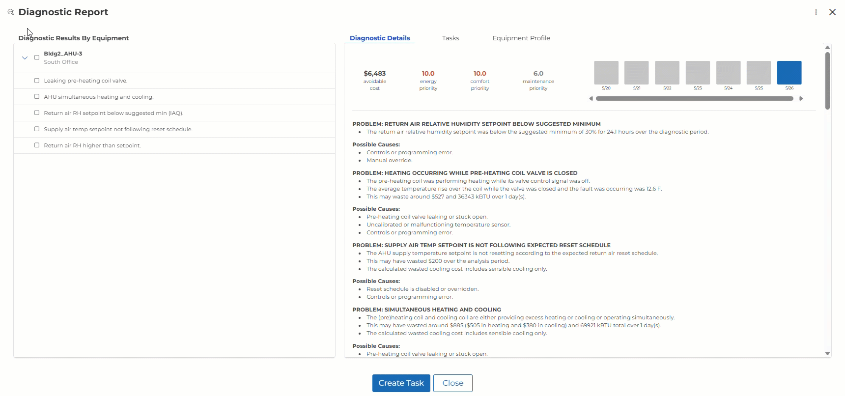Click the details panel scroll up arrow
Screen dimensions: 845x396
tap(828, 48)
